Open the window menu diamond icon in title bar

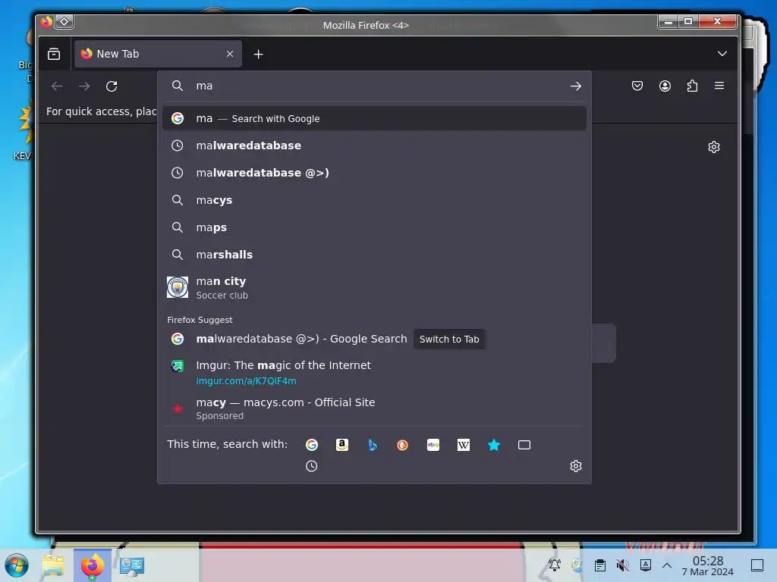64,22
